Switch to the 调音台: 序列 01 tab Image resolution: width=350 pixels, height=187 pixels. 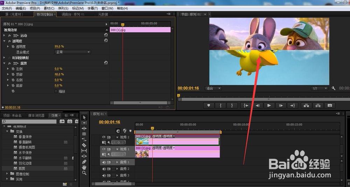click(73, 14)
